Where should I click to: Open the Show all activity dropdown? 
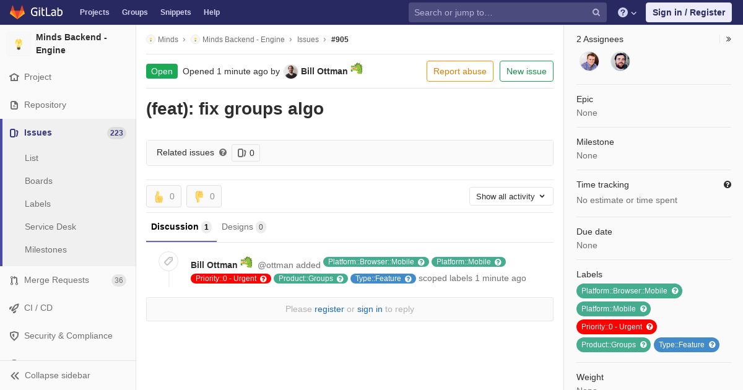click(511, 196)
